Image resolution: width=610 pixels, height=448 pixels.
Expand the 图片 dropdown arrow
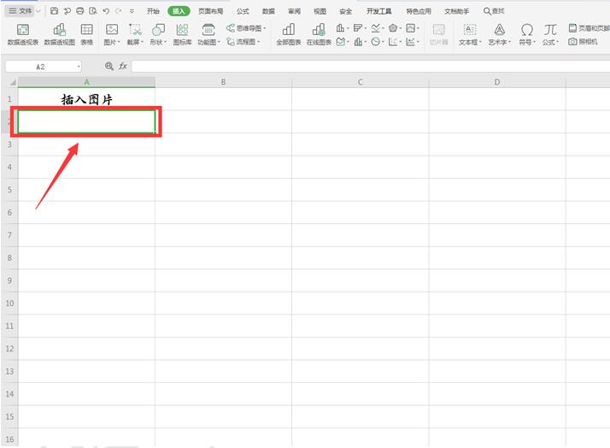pyautogui.click(x=119, y=42)
